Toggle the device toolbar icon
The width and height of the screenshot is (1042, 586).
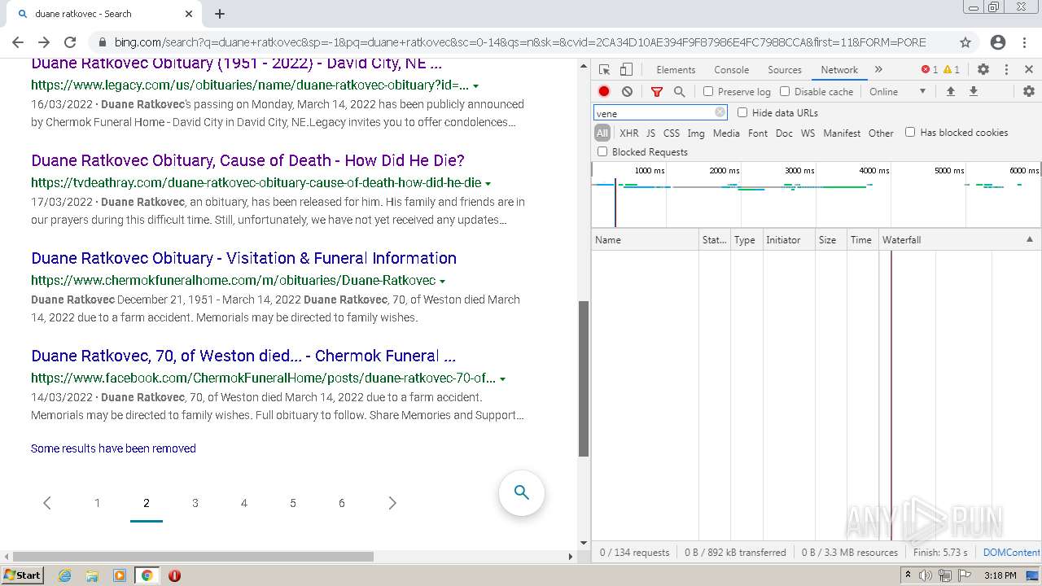(626, 70)
